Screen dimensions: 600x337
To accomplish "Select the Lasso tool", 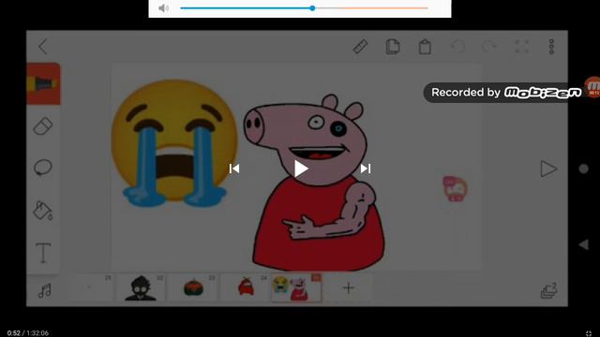I will point(43,168).
